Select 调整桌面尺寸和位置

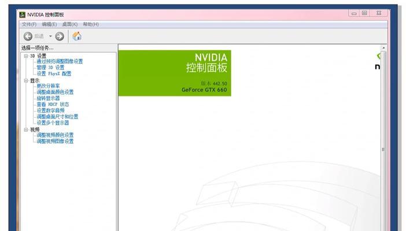tap(57, 117)
